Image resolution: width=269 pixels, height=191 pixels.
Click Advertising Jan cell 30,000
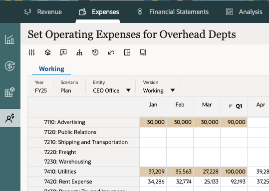[x=153, y=122]
